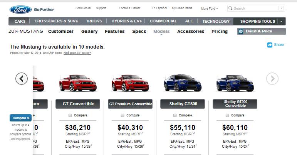Switch to the Customizer tab

click(x=61, y=31)
